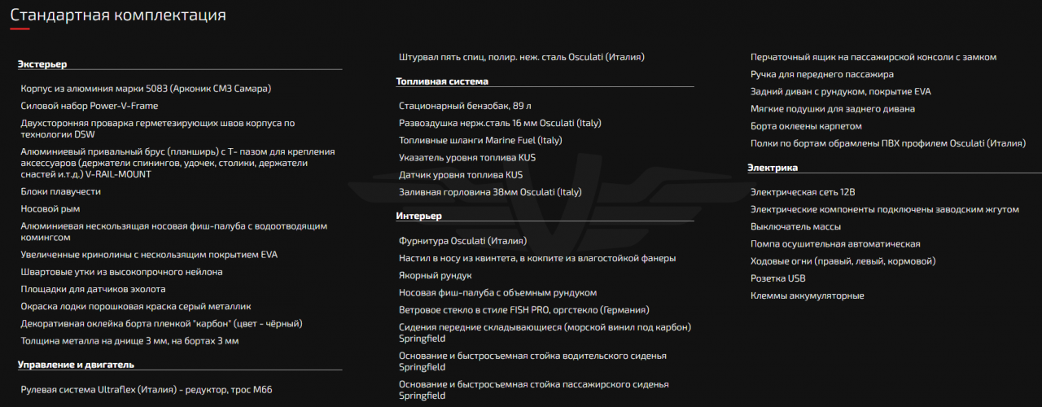
Task: Select the "Топливная система" section header
Action: click(442, 81)
